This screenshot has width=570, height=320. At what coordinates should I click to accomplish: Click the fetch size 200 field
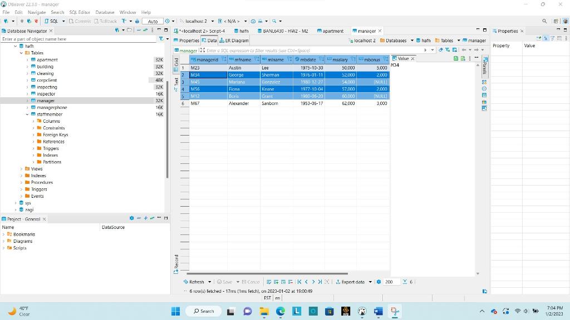pyautogui.click(x=391, y=282)
